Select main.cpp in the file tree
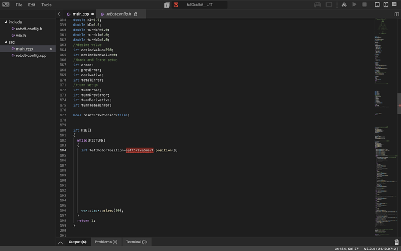401x251 pixels. click(x=28, y=49)
